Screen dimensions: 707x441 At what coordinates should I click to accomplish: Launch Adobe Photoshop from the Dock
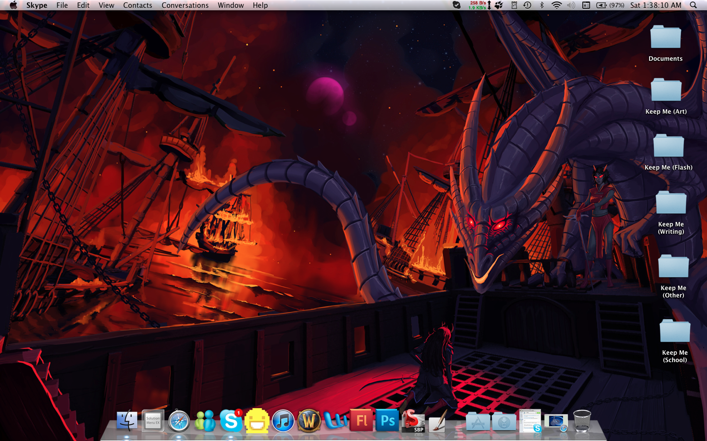coord(387,420)
